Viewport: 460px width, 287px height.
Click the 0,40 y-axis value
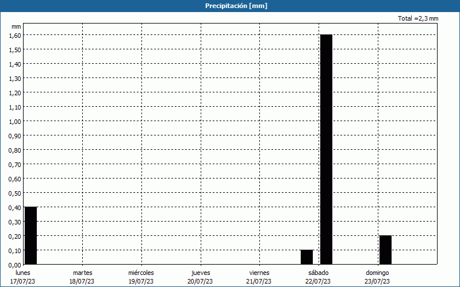15,208
